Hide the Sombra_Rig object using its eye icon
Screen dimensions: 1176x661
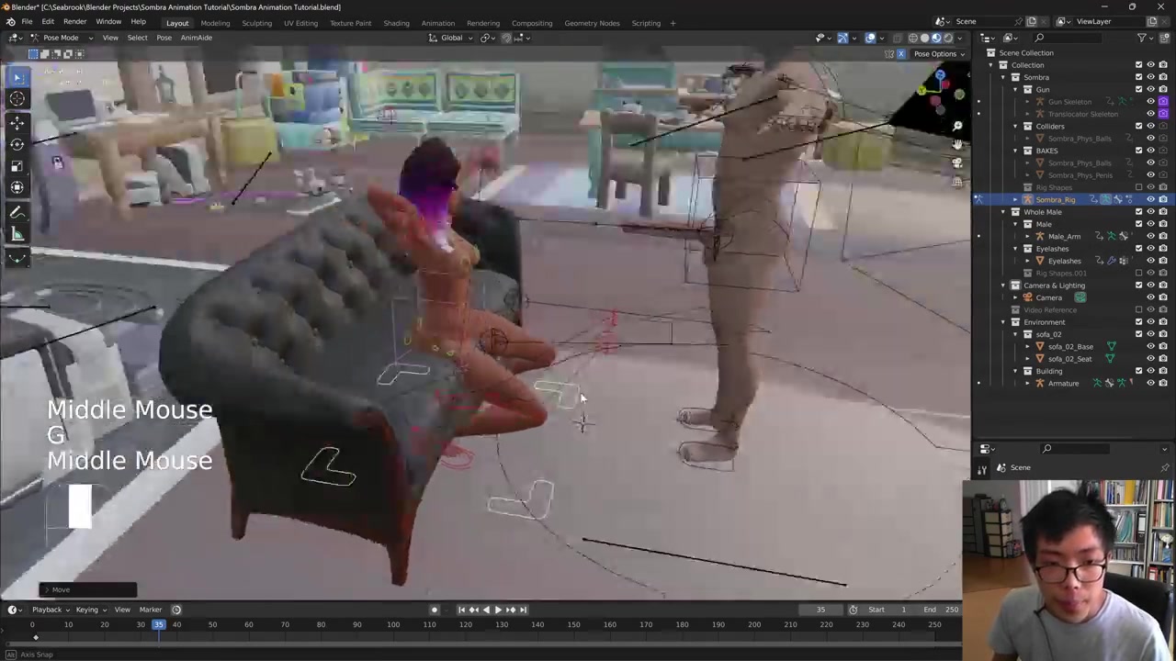click(1150, 199)
